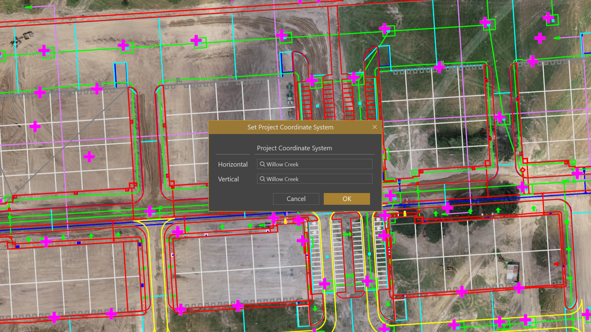Click the magnifier icon in Horizontal field

(262, 164)
